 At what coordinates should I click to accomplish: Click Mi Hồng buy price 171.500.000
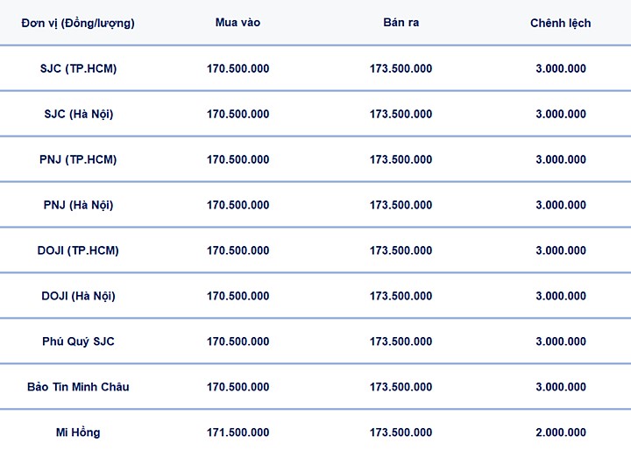click(238, 432)
